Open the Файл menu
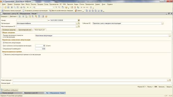Viewport: 173px width, 97px height. pyautogui.click(x=4, y=4)
